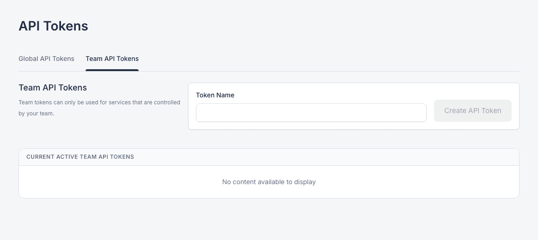Click the team tokens description text

(x=99, y=108)
